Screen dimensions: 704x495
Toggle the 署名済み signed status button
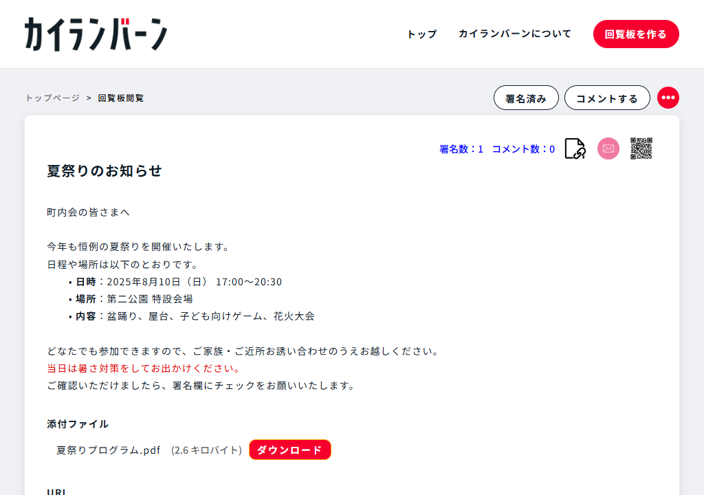pyautogui.click(x=526, y=98)
